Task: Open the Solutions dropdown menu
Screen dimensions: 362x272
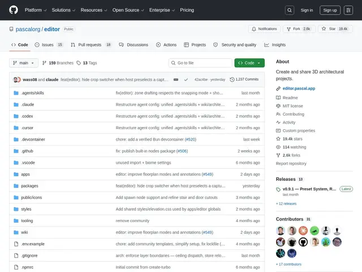Action: point(63,10)
